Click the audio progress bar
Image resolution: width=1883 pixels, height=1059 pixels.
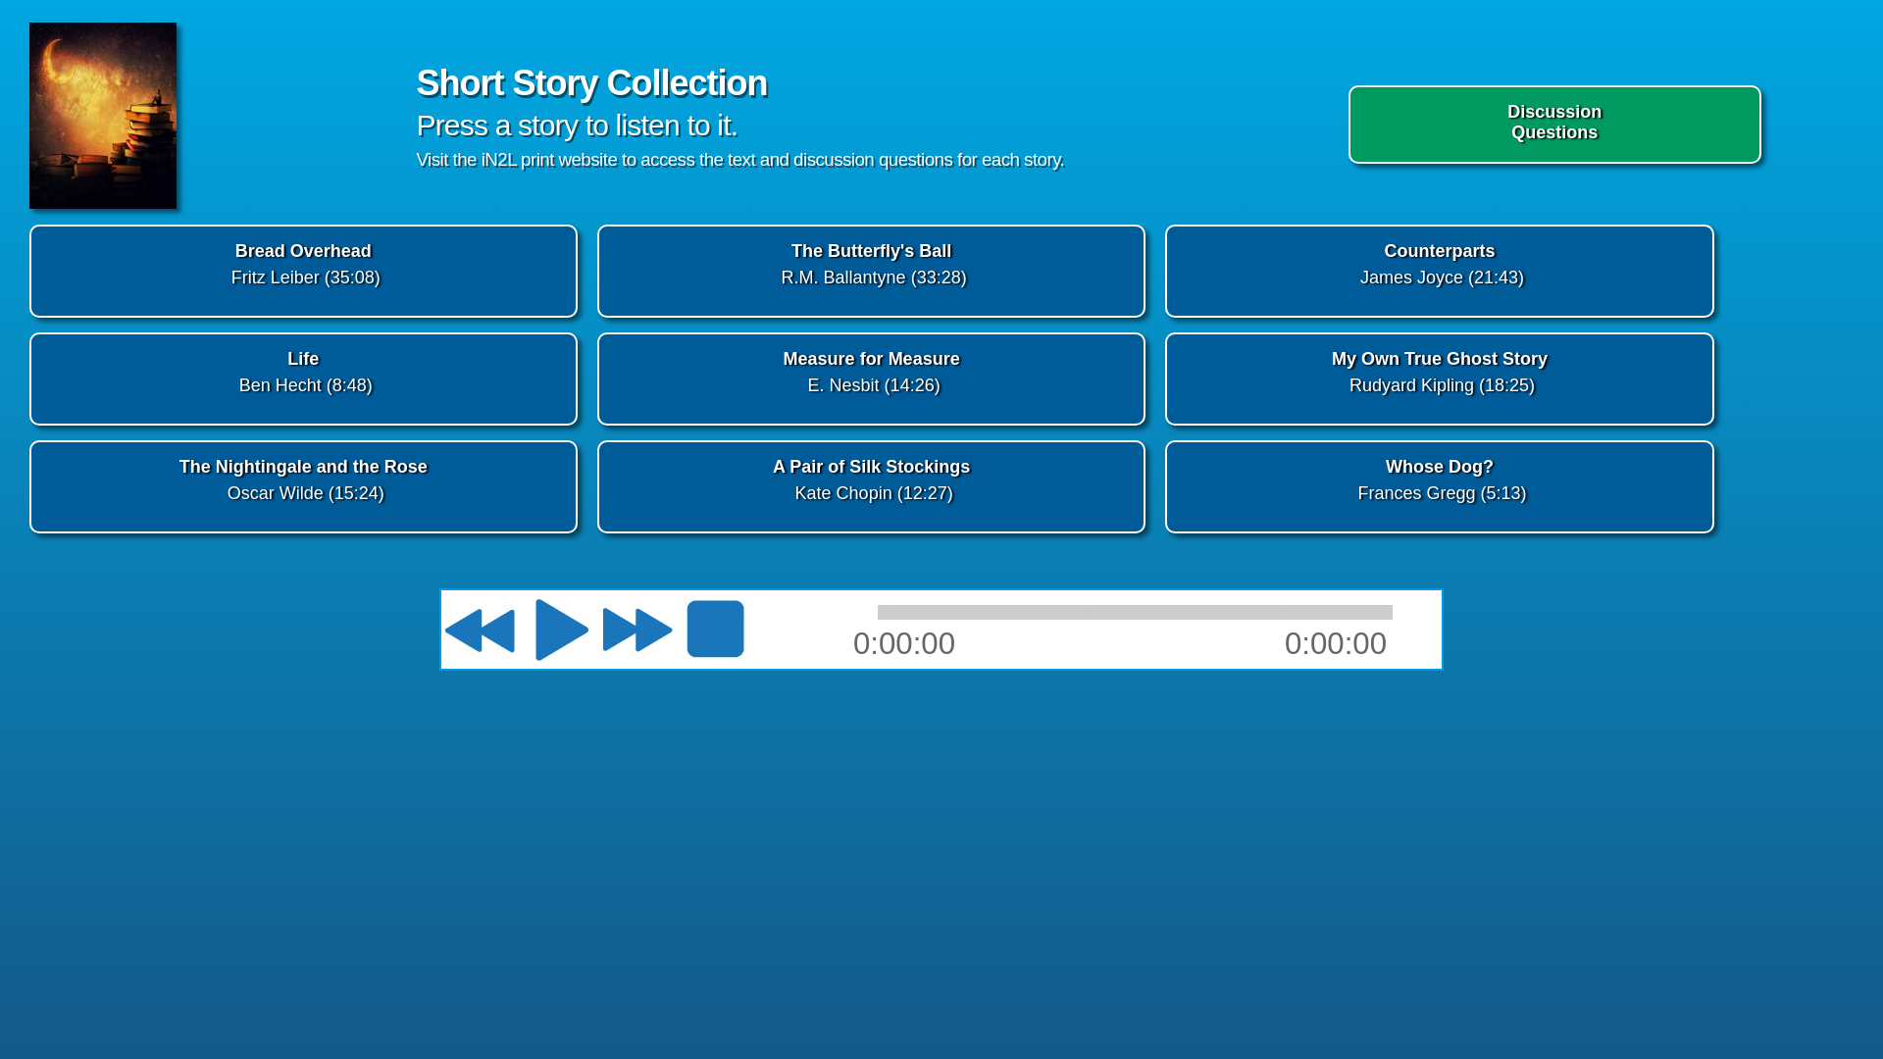click(x=1135, y=612)
